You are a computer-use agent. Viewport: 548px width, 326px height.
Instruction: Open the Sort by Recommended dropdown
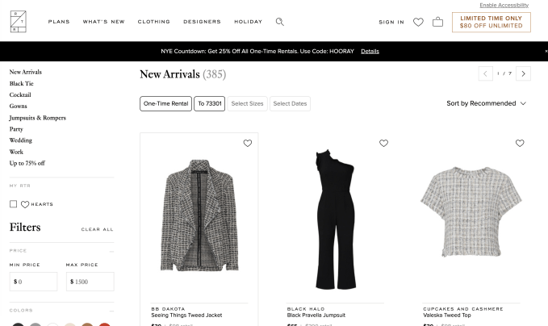[x=486, y=103]
